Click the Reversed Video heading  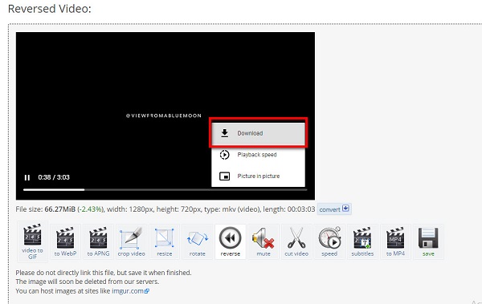point(50,9)
